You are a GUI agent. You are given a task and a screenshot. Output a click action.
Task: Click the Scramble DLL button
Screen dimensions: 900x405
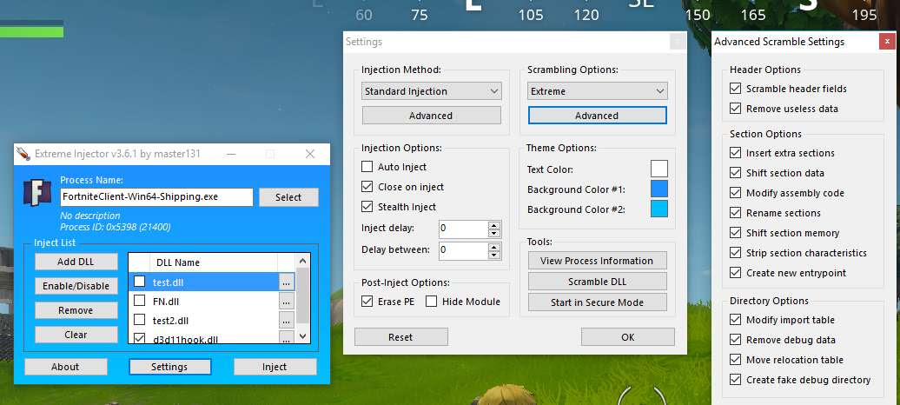click(598, 282)
